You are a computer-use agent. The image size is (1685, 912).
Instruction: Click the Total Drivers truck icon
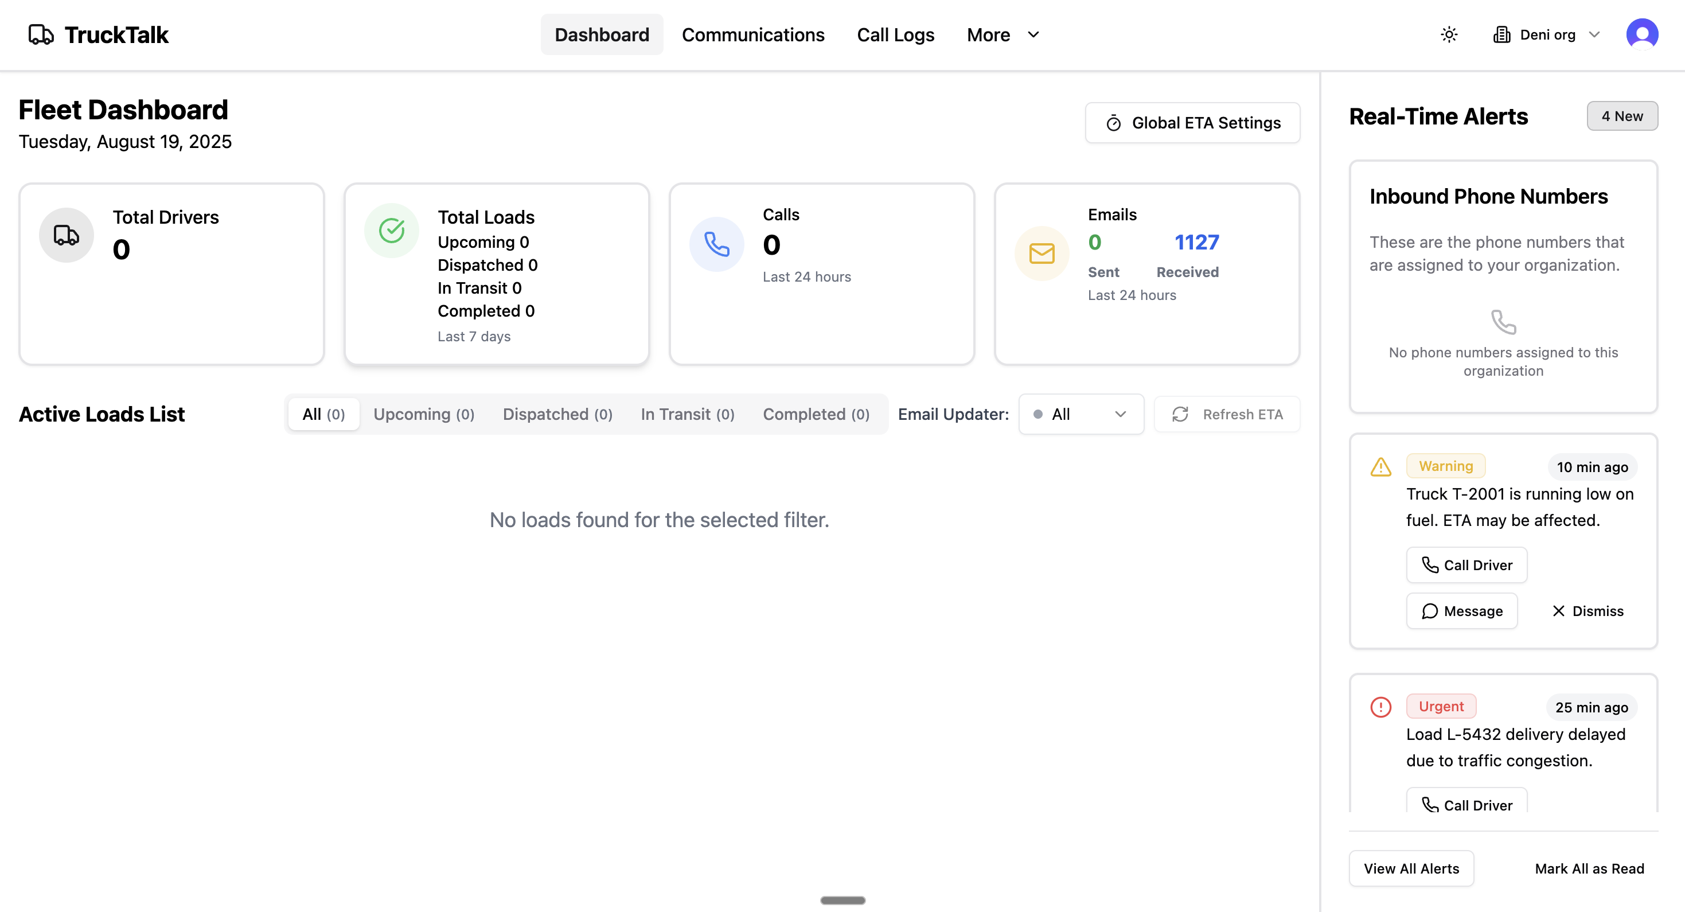[x=66, y=235]
